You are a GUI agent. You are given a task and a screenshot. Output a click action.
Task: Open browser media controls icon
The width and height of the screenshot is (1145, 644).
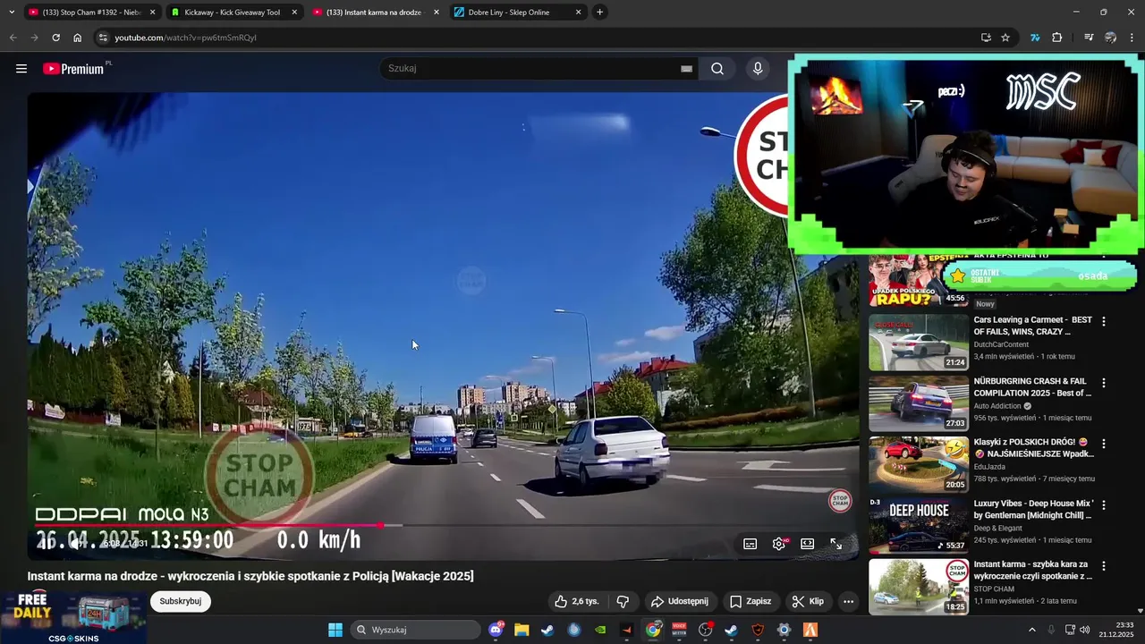click(x=1089, y=38)
